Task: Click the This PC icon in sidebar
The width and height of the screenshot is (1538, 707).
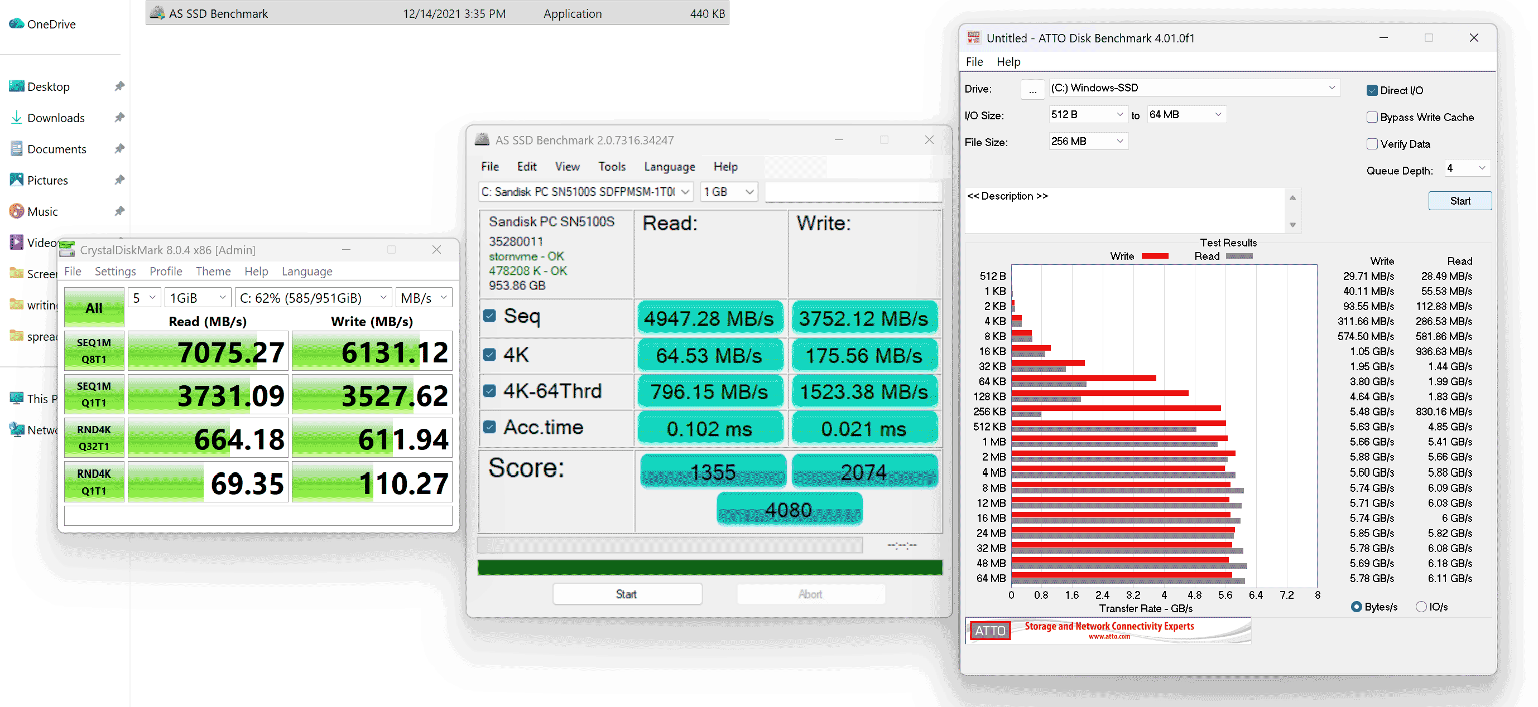Action: (17, 398)
